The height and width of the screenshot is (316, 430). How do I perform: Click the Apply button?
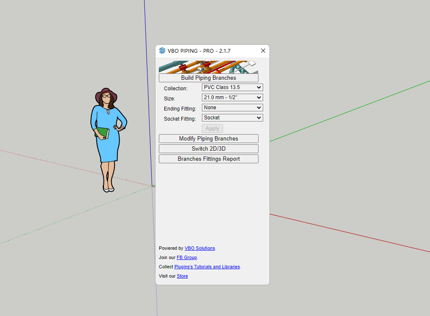[x=212, y=128]
